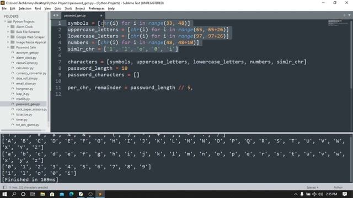This screenshot has width=353, height=198.
Task: Open Microsoft Store taskbar icon
Action: [x=52, y=194]
